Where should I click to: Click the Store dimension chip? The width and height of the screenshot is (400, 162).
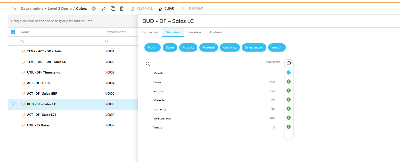[170, 47]
